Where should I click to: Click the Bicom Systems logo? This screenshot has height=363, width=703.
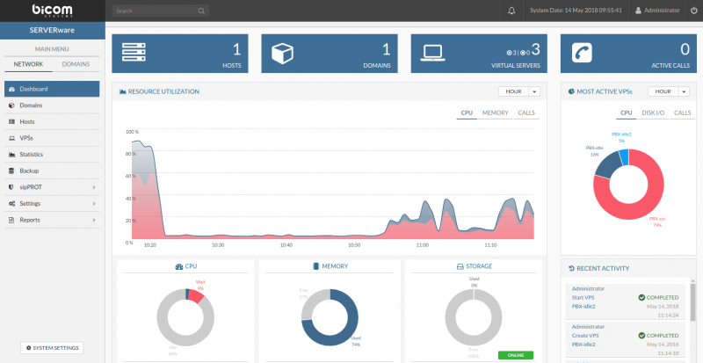[53, 11]
